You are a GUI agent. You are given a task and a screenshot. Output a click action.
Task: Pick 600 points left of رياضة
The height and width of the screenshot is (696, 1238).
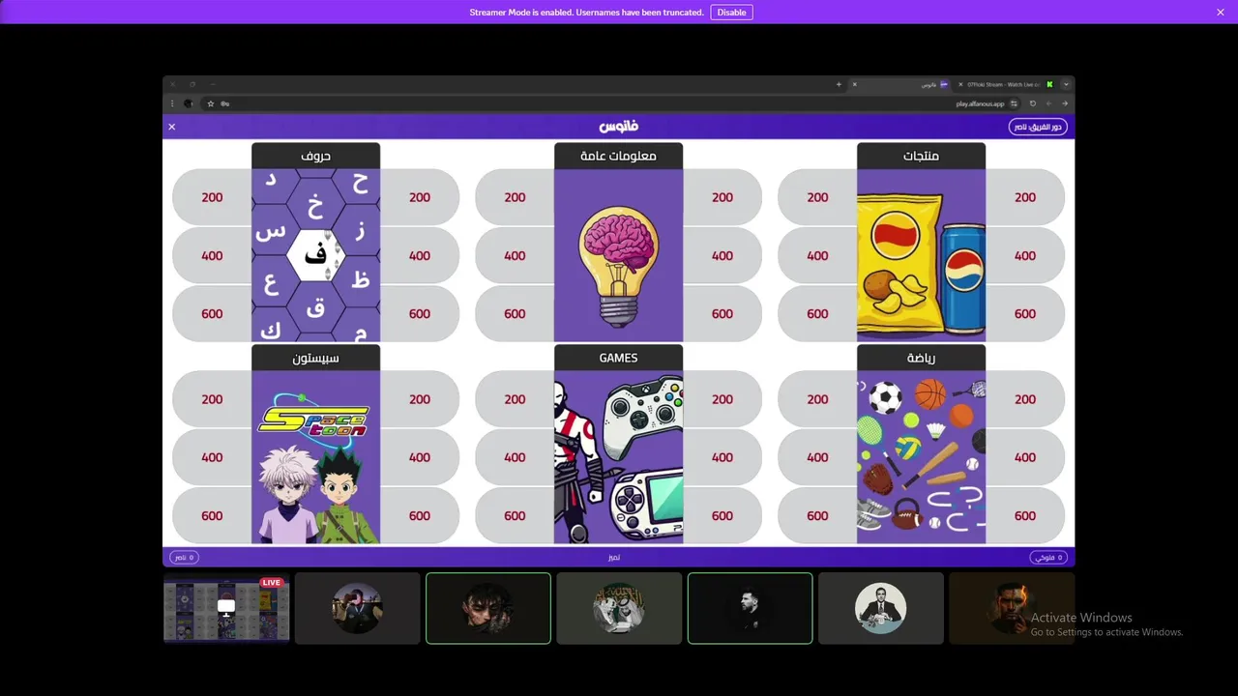coord(817,516)
